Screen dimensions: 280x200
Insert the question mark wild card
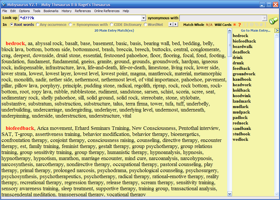240,25
